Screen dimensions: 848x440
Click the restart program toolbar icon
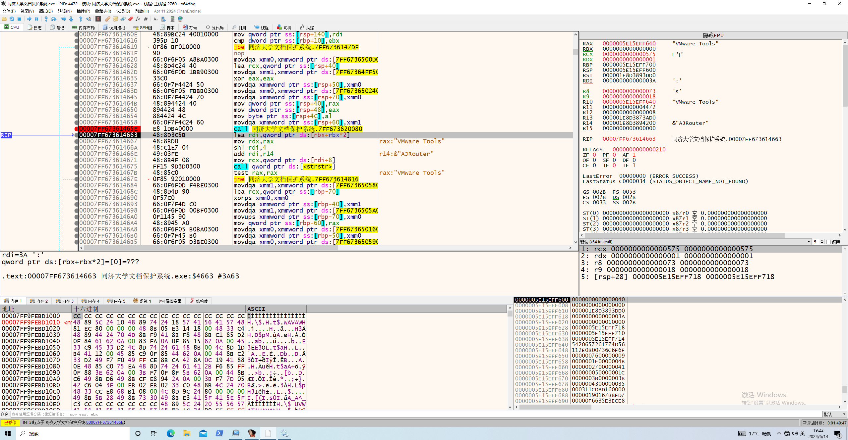click(x=12, y=19)
